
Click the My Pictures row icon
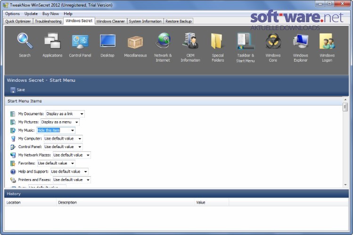tap(13, 122)
